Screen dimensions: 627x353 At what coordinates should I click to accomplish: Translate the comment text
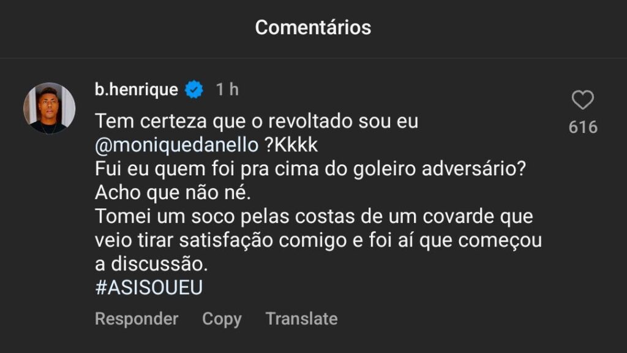[x=301, y=319]
